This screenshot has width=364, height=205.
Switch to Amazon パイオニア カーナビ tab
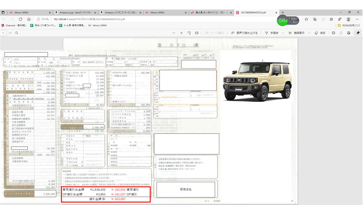(121, 13)
